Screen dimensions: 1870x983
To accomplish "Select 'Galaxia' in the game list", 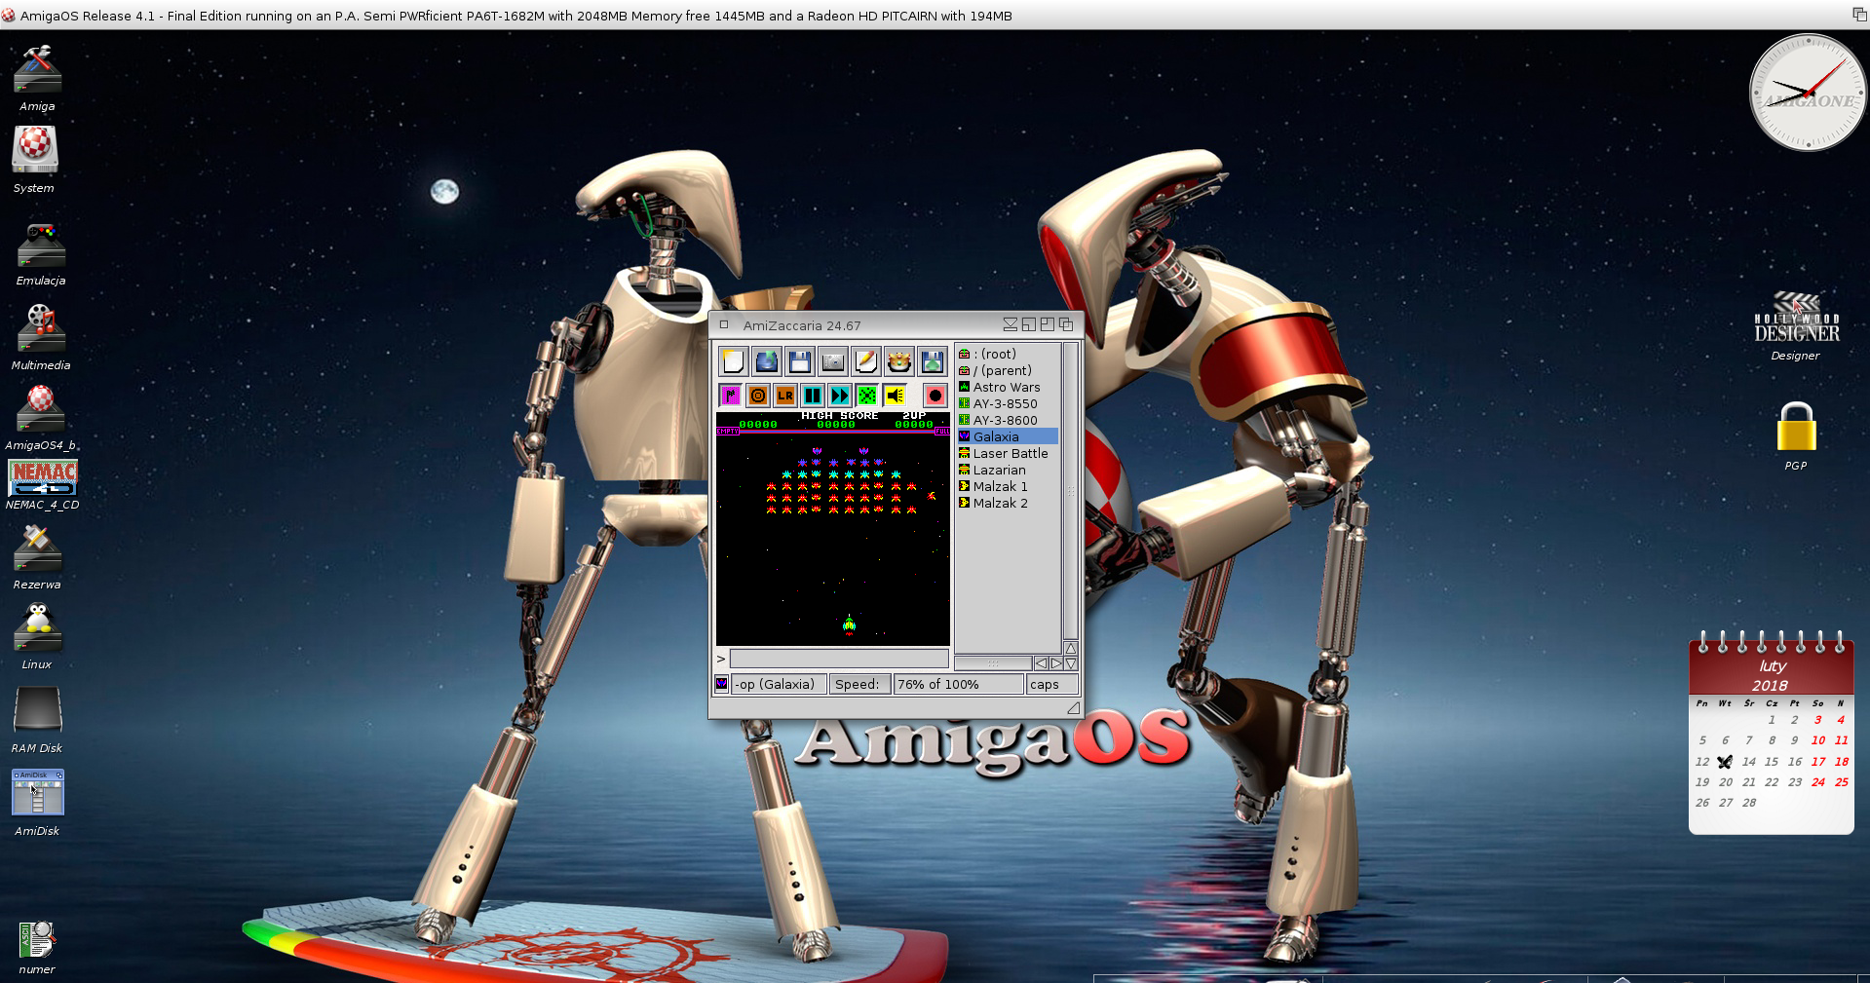I will (x=1008, y=436).
